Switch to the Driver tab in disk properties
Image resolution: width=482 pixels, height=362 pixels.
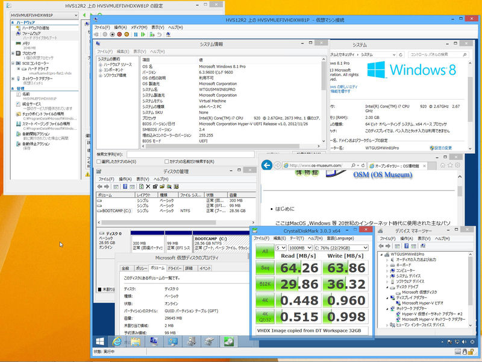click(x=175, y=268)
